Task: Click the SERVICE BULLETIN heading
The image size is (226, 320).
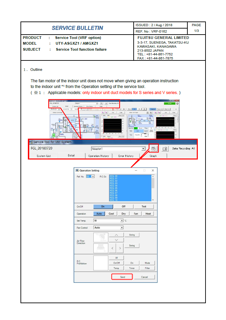Action: point(77,28)
